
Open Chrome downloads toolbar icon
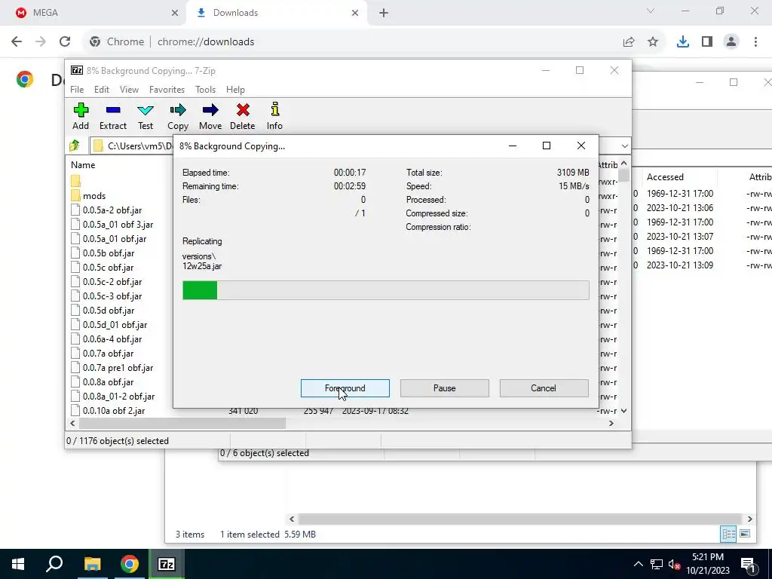coord(683,42)
